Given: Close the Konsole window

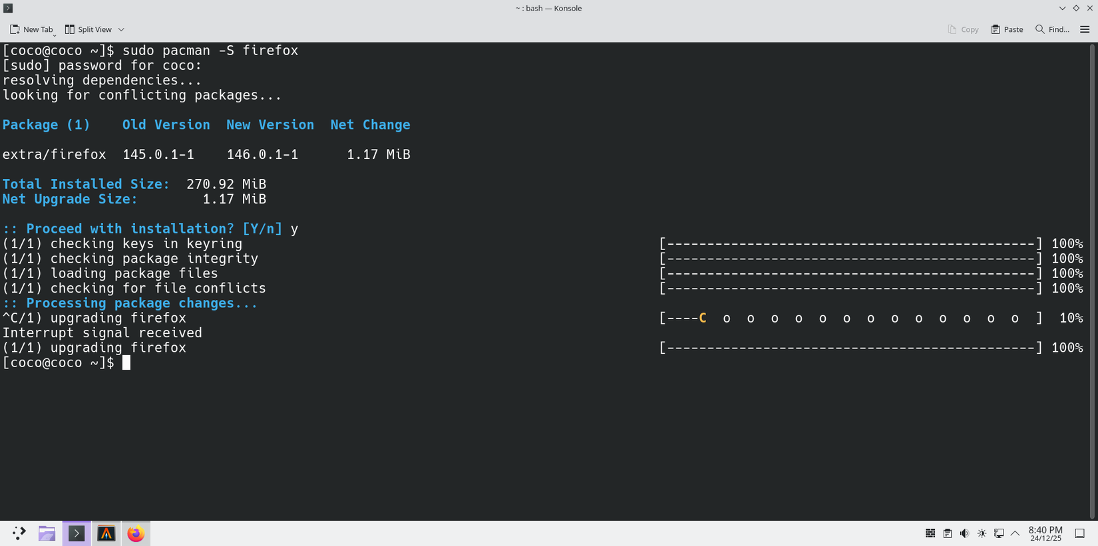Looking at the screenshot, I should coord(1090,8).
